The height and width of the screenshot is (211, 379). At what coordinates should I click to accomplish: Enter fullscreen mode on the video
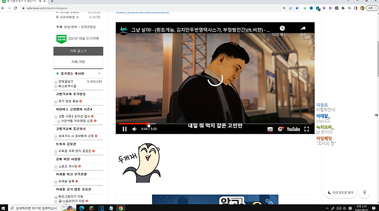coord(307,129)
